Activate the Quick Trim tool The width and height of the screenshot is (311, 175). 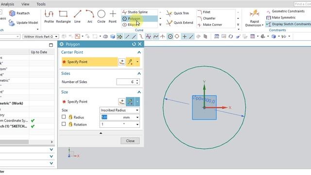coord(177,13)
